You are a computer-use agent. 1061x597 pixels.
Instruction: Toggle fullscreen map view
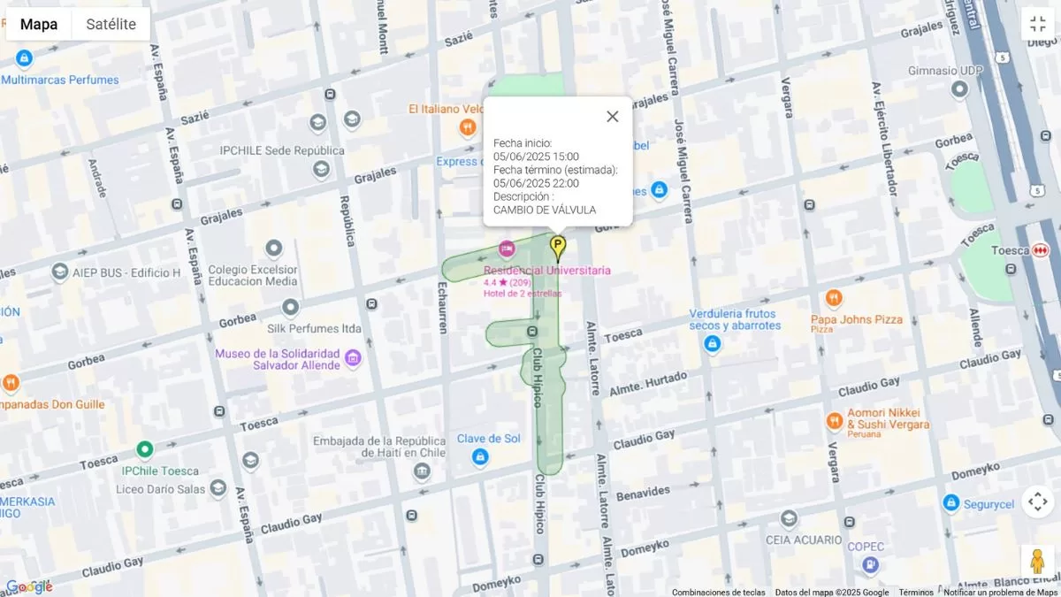point(1037,24)
